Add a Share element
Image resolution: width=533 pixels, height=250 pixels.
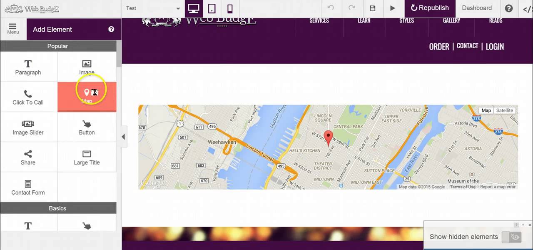tap(28, 157)
